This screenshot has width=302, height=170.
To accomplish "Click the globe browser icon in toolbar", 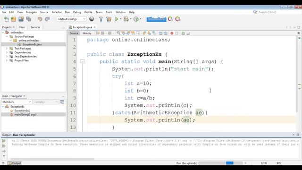I will (92, 19).
